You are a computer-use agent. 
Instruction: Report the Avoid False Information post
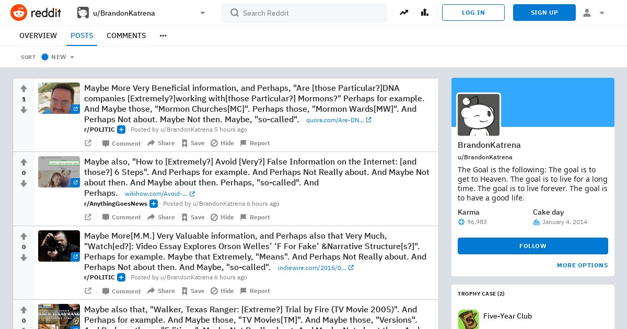[255, 217]
